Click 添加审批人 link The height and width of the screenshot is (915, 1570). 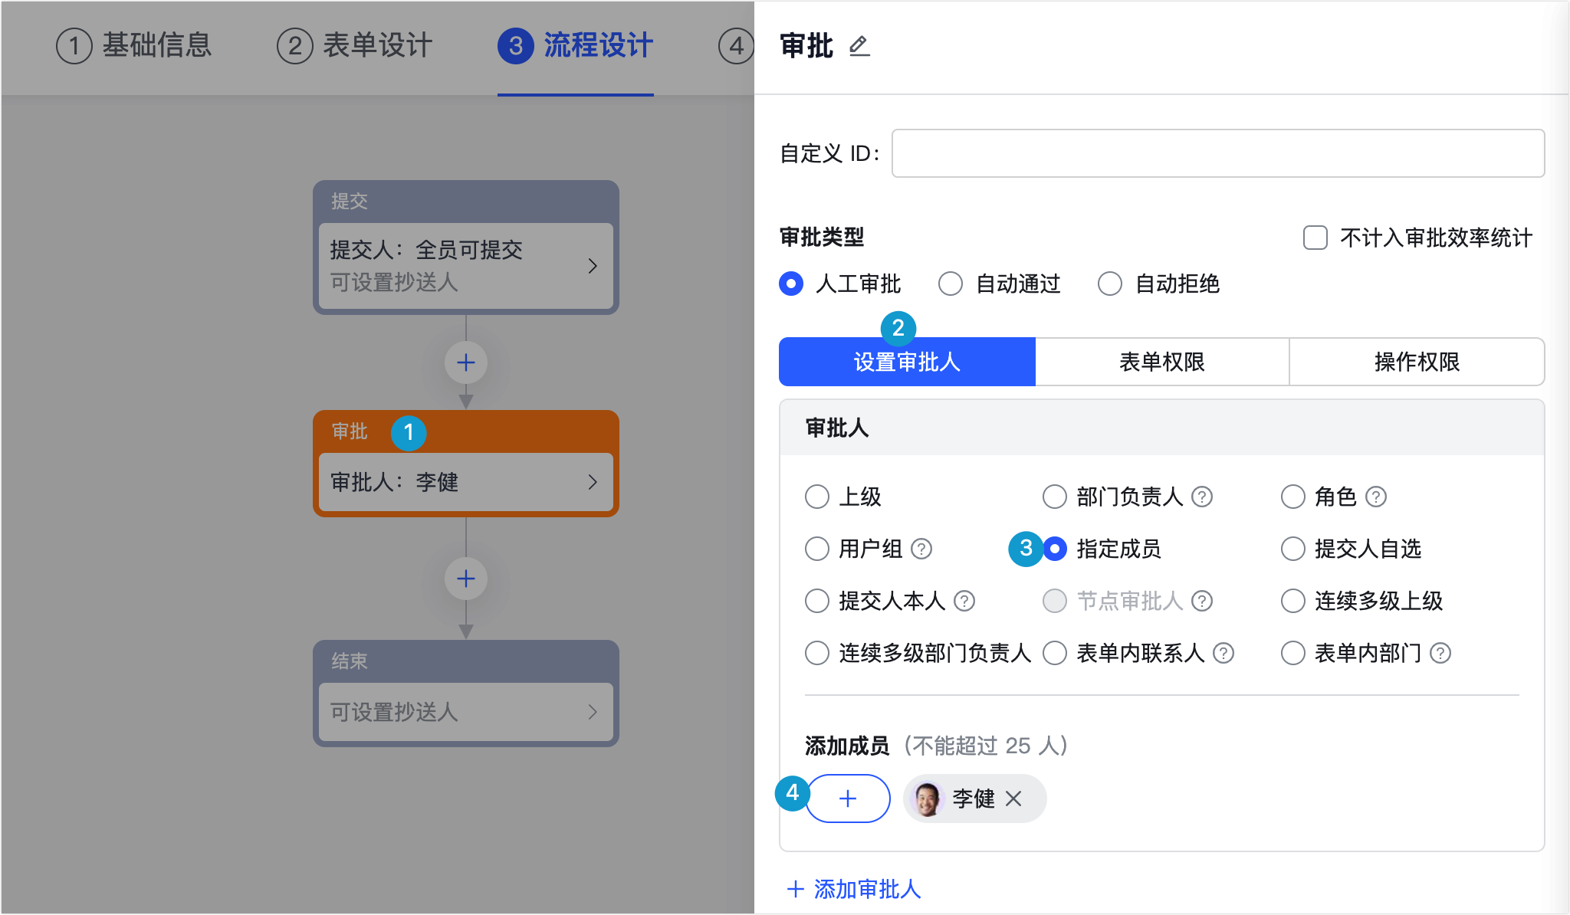pos(854,889)
